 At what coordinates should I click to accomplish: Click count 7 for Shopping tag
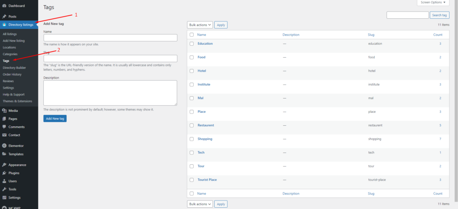pyautogui.click(x=440, y=139)
